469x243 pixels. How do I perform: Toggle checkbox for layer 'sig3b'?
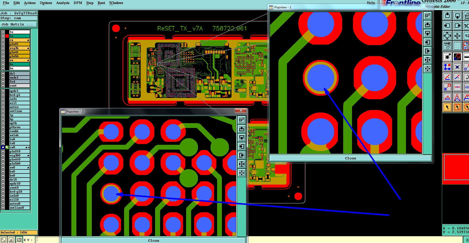click(3, 48)
